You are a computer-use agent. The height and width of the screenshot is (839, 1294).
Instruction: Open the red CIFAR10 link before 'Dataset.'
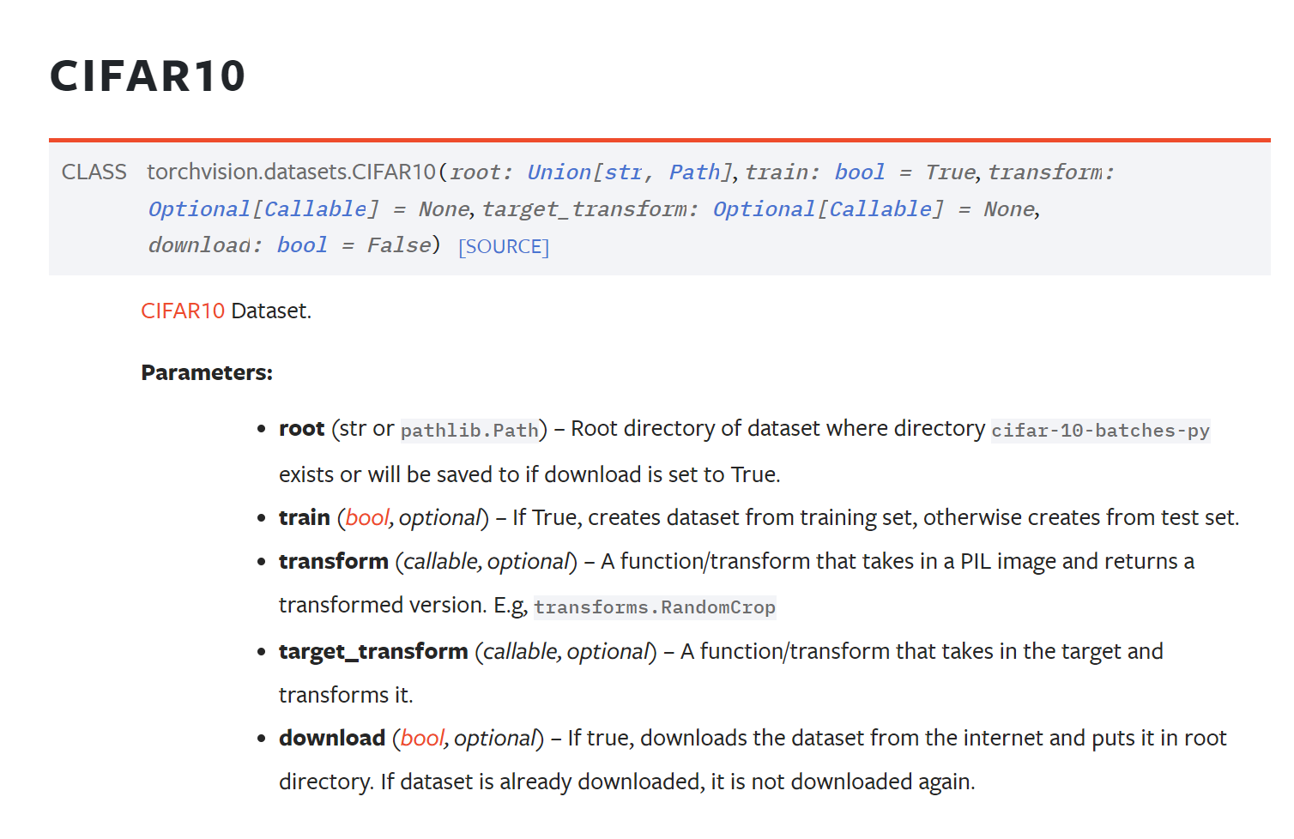183,311
